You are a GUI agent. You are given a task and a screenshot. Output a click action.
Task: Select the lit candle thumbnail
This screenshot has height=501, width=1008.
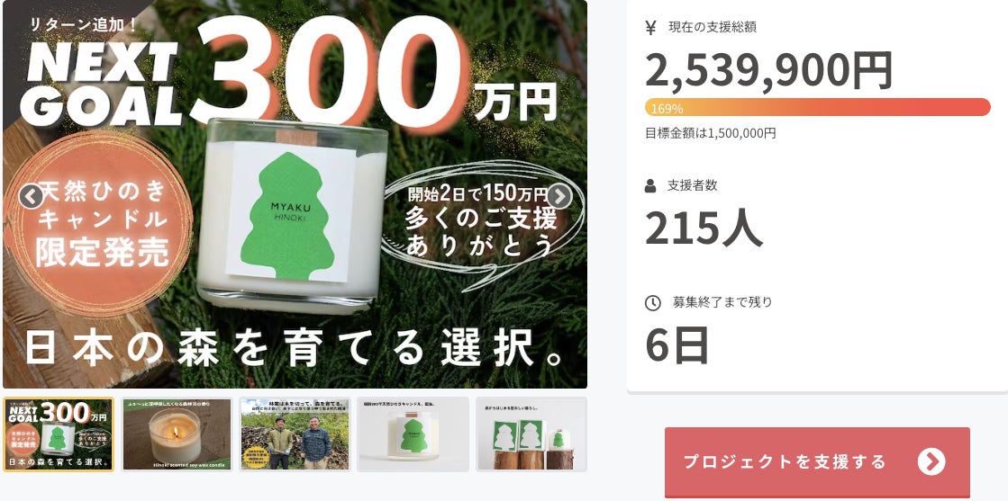tap(177, 434)
